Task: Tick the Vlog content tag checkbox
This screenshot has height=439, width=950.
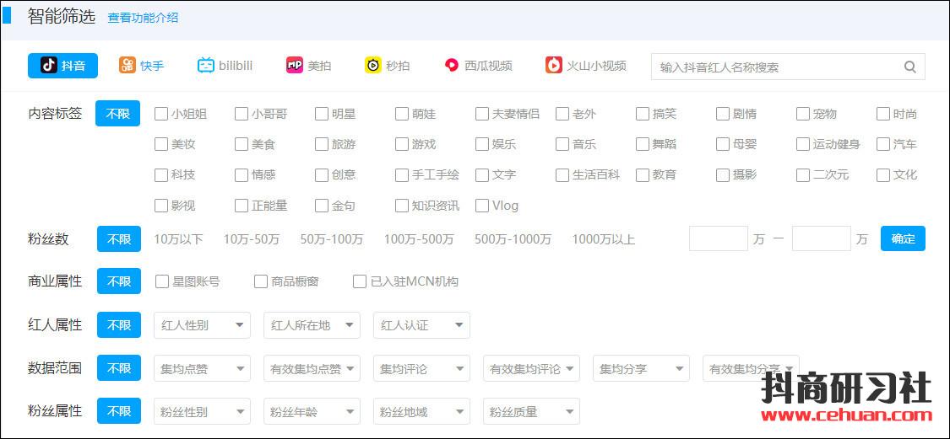Action: click(482, 206)
